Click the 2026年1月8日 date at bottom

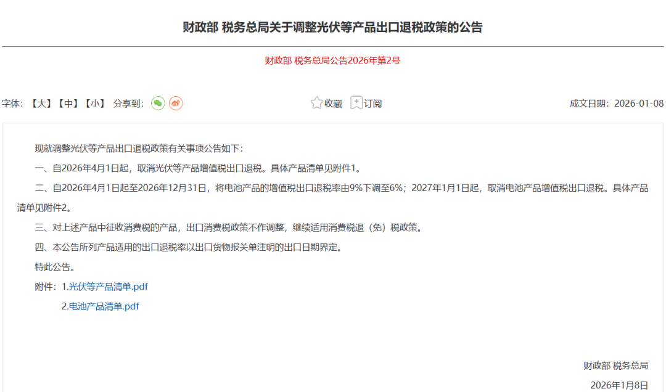tap(619, 385)
